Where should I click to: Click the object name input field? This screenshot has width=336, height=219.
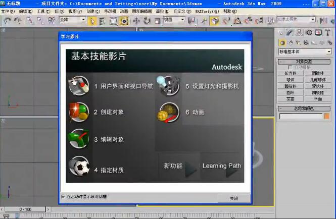point(301,116)
